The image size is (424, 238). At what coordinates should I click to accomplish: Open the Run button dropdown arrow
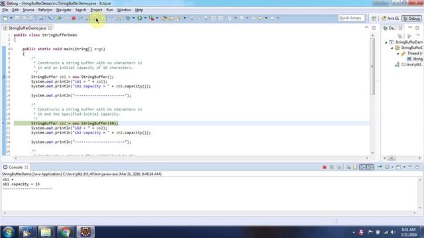(x=145, y=18)
